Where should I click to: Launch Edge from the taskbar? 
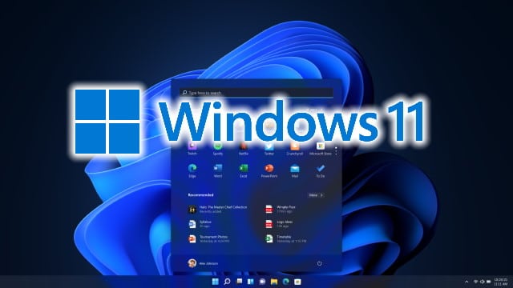coord(286,282)
